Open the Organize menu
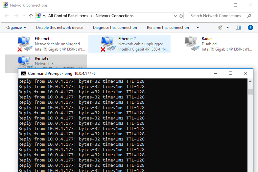Screen dimensions: 258x172 point(16,28)
